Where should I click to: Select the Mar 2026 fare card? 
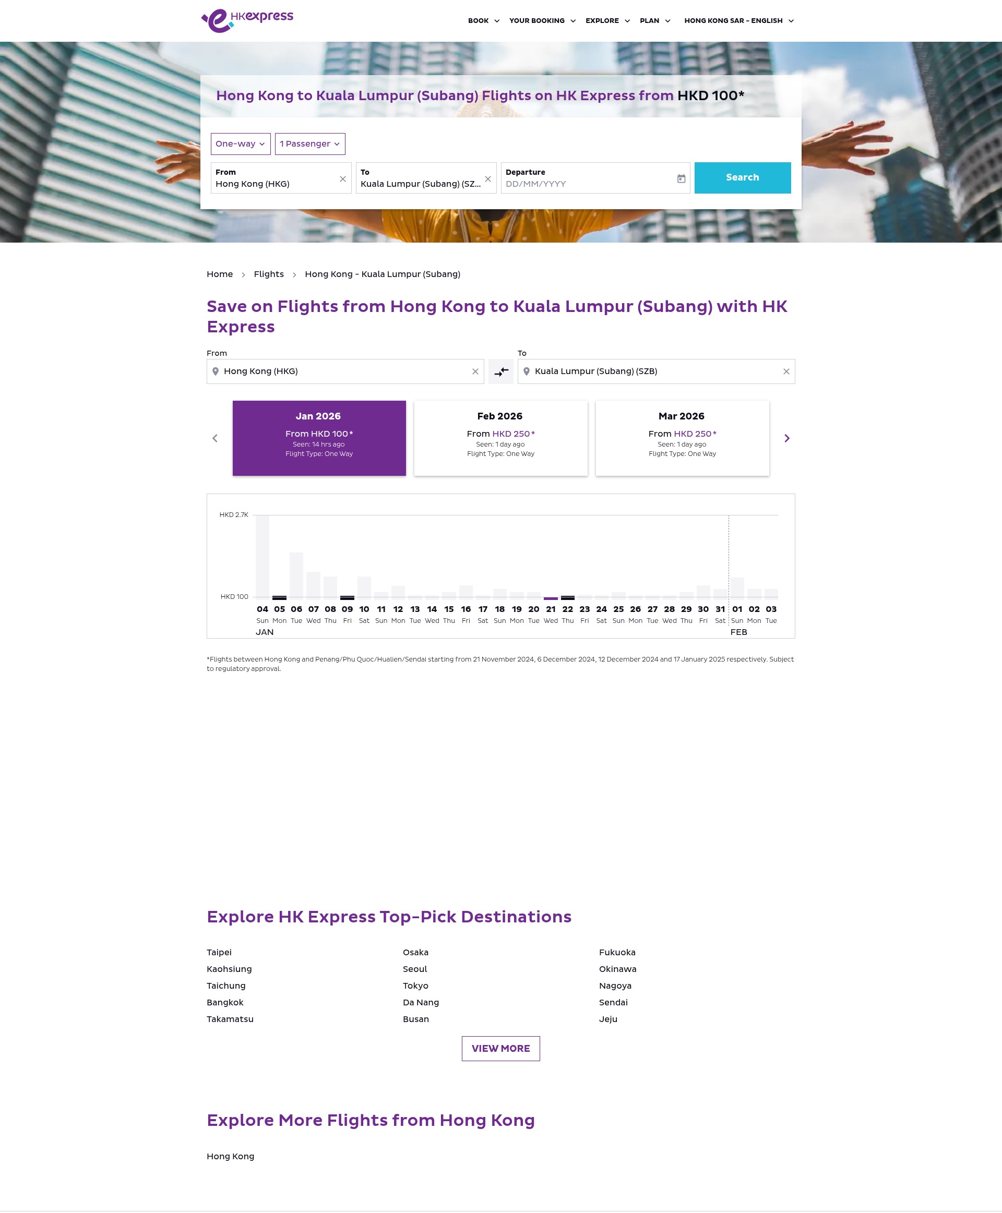(x=682, y=438)
